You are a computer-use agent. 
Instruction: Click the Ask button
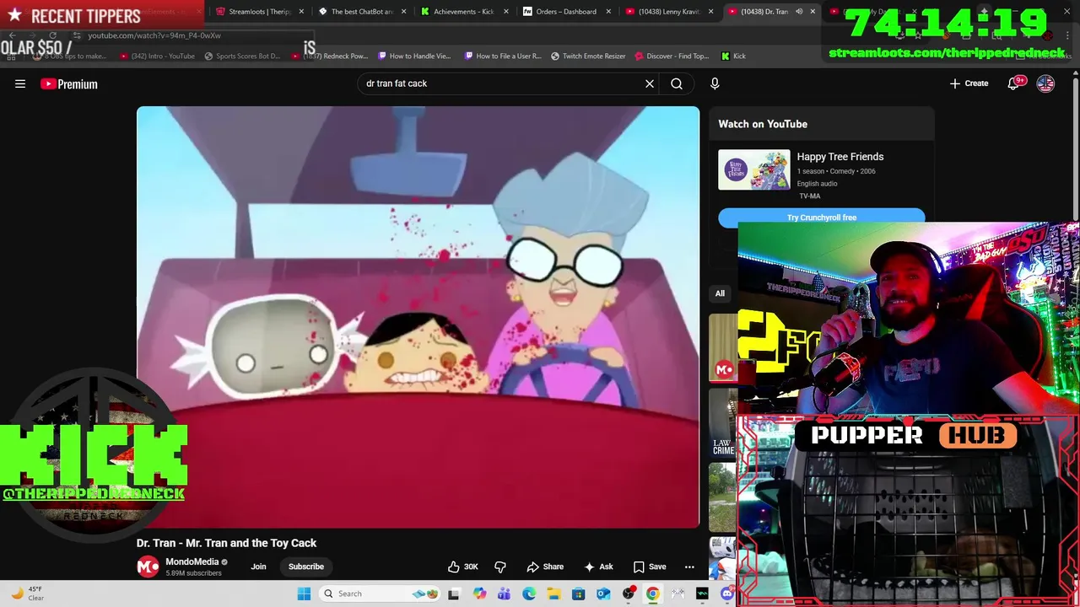point(598,567)
